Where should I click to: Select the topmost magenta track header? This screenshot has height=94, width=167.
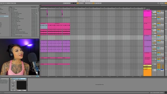147,13
